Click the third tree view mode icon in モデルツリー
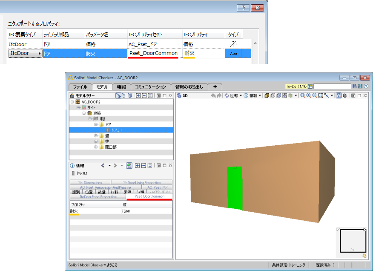The height and width of the screenshot is (271, 373). coord(130,95)
